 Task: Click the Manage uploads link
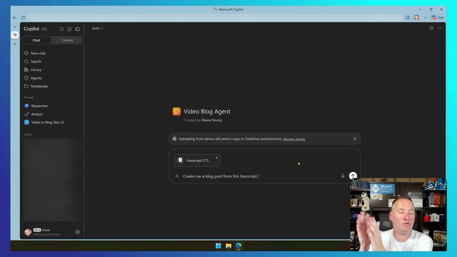(x=294, y=139)
